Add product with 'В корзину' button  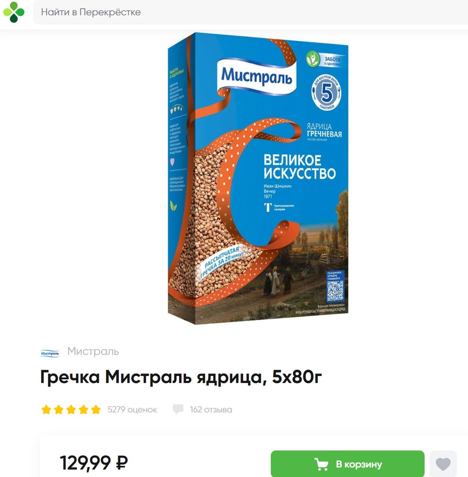(348, 464)
